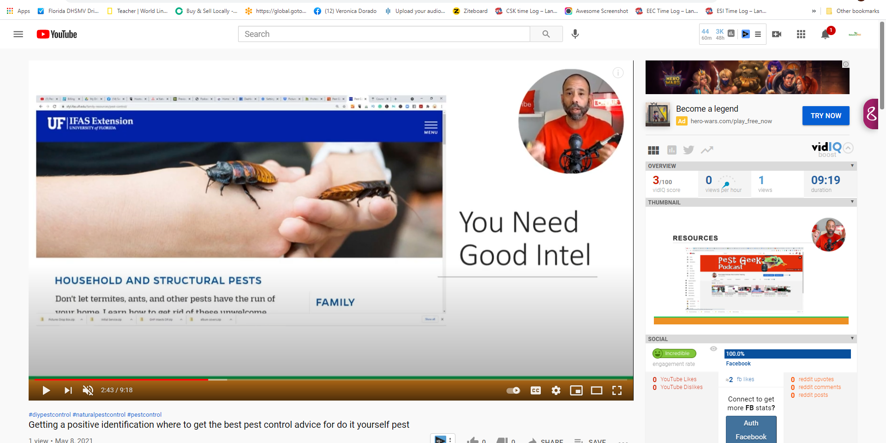This screenshot has width=886, height=443.
Task: Focus the YouTube Search field
Action: [x=384, y=34]
